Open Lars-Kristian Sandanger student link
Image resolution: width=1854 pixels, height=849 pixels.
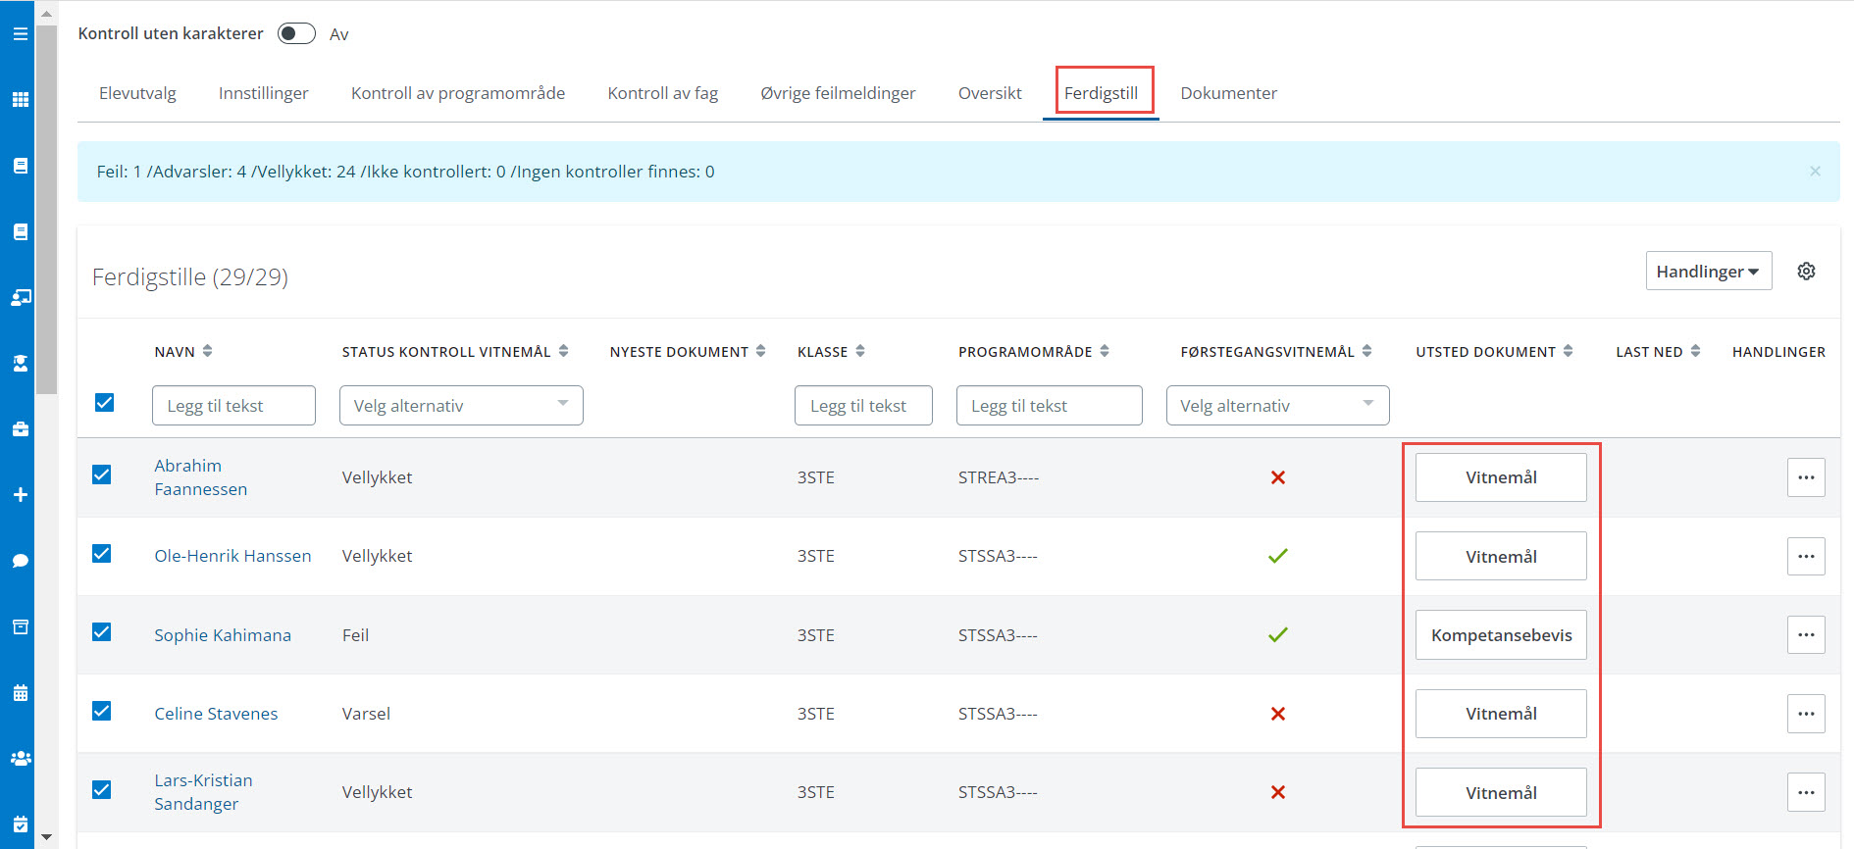pyautogui.click(x=203, y=792)
